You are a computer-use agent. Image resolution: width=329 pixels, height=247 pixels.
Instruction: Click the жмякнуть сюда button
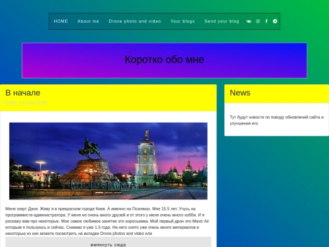pyautogui.click(x=108, y=242)
